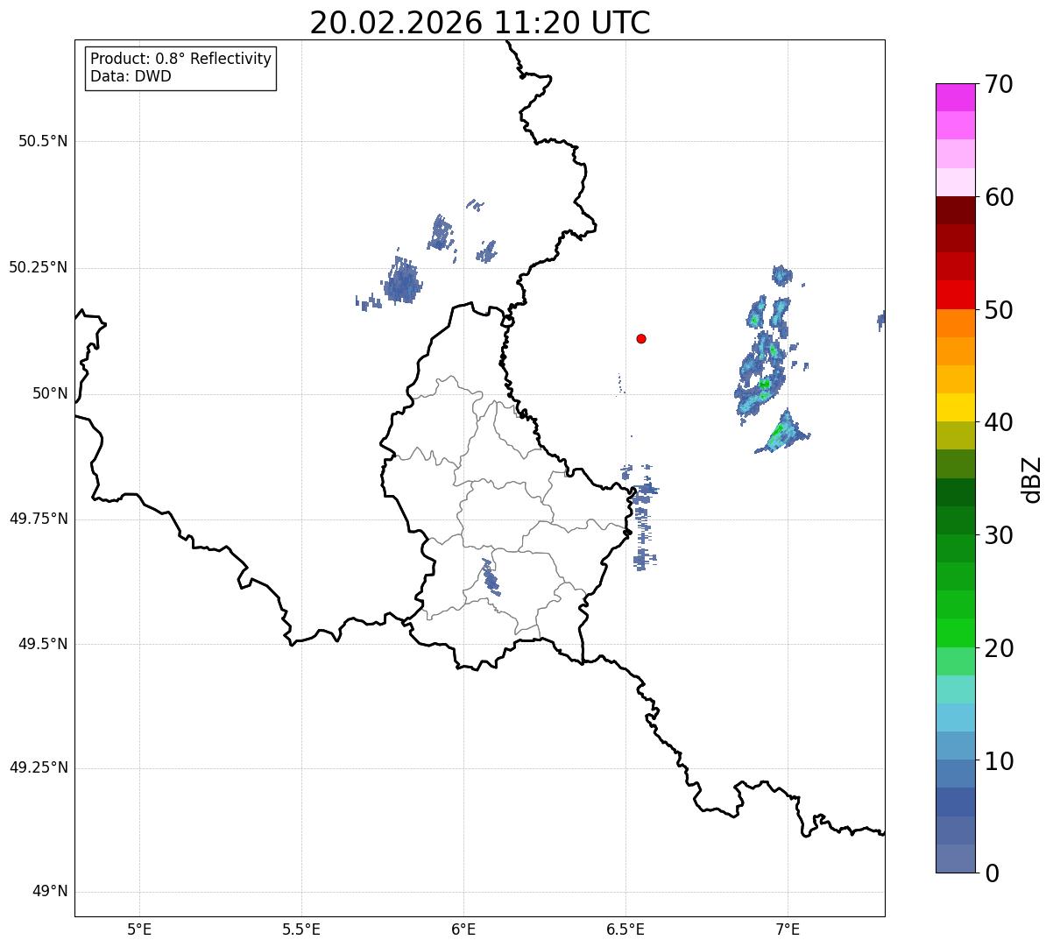Click the latitude label 49.75°N
This screenshot has height=947, width=1053.
[38, 519]
